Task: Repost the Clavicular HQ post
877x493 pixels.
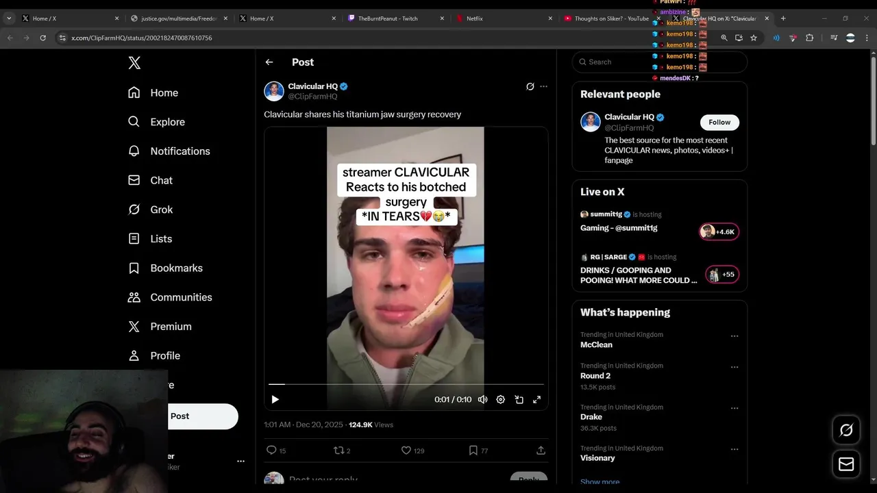Action: (338, 450)
